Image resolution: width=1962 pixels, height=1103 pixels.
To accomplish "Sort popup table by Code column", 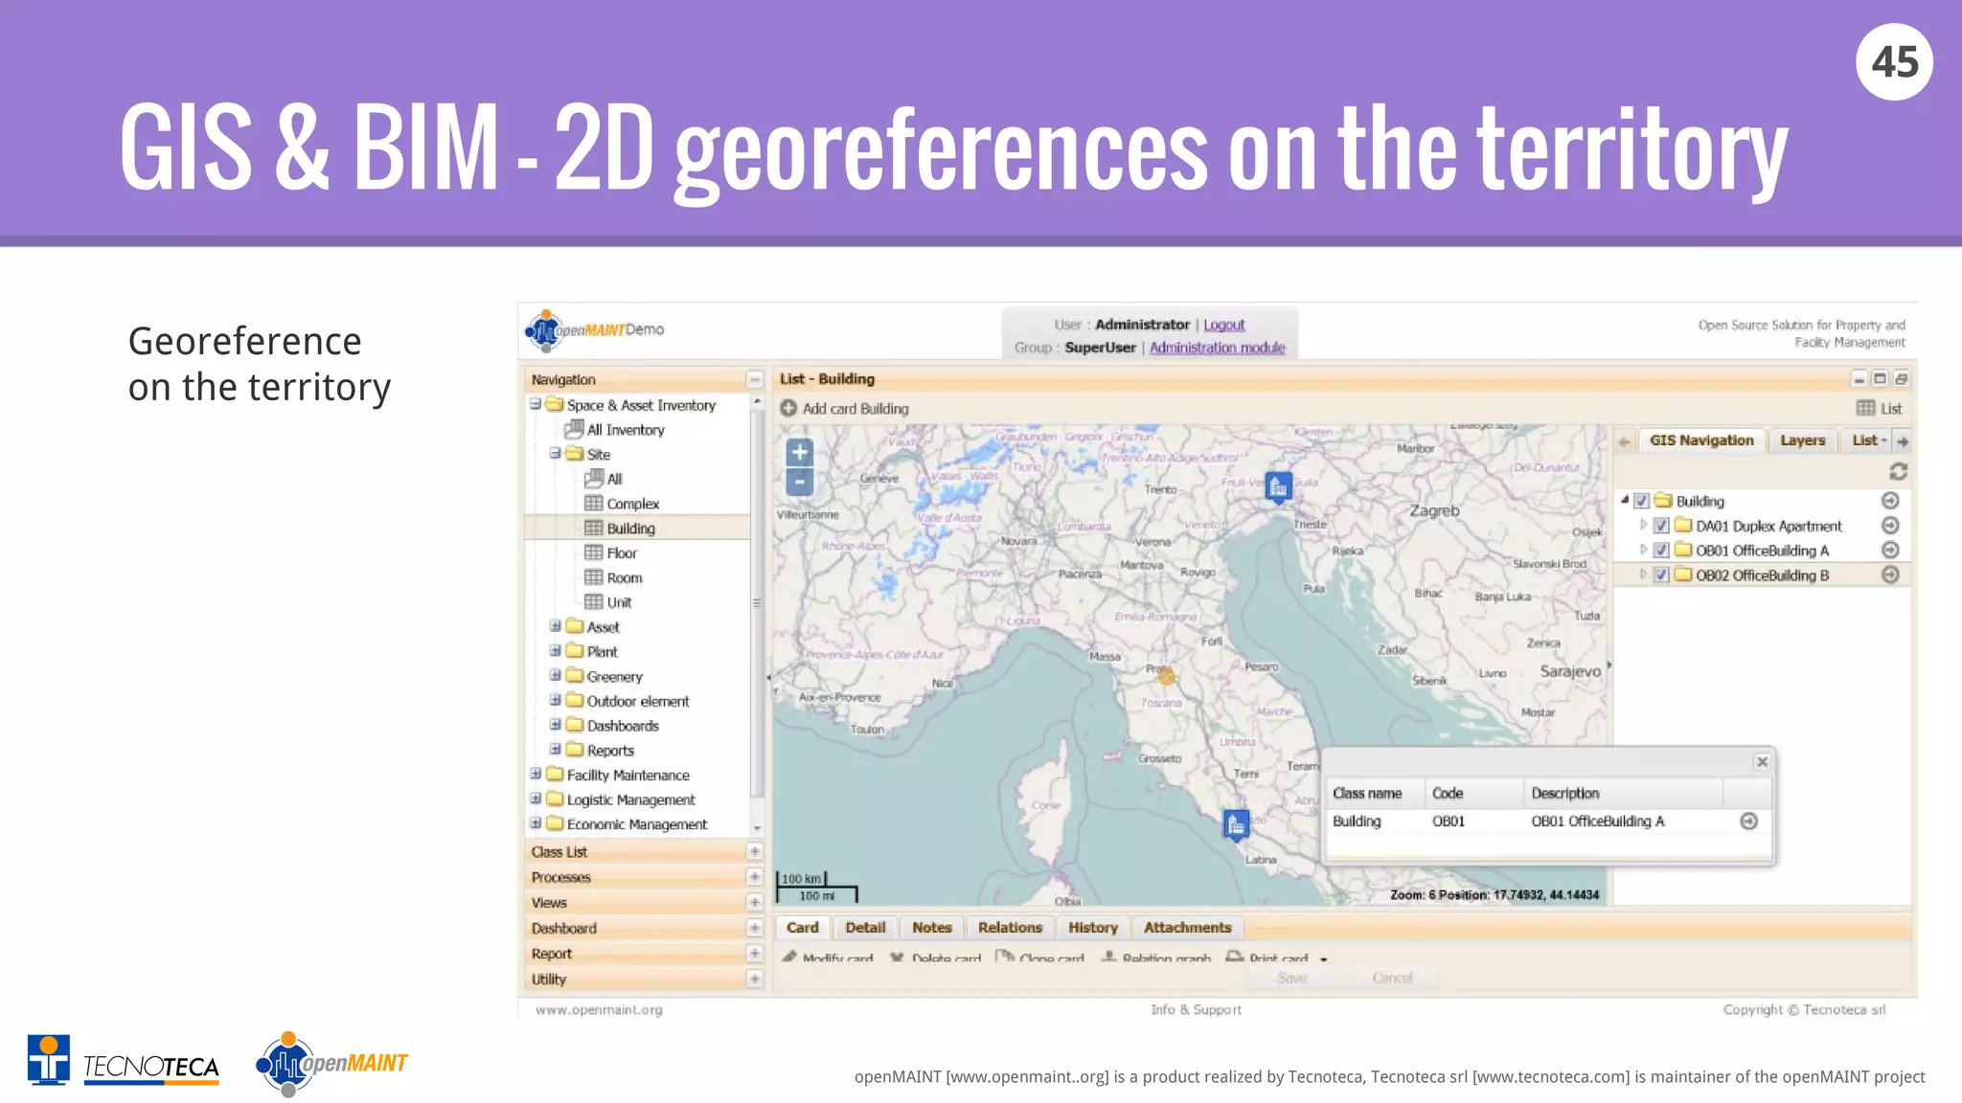I will [x=1473, y=793].
